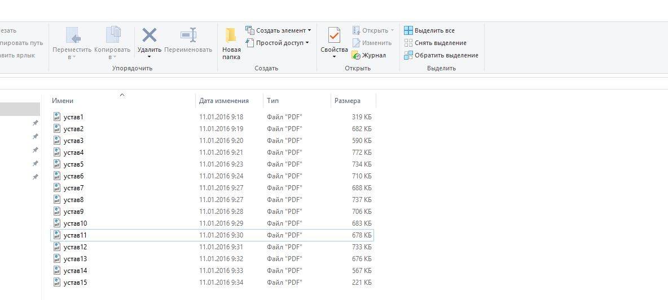The width and height of the screenshot is (668, 300).
Task: Sort files by Дата изменения column
Action: point(223,101)
